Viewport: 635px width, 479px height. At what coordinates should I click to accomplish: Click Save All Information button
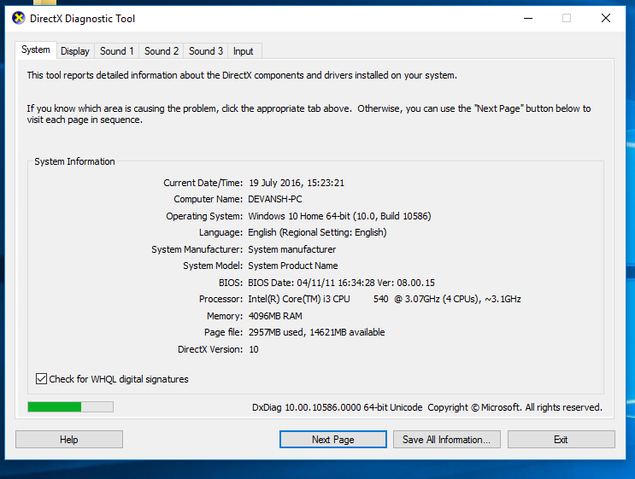coord(447,440)
